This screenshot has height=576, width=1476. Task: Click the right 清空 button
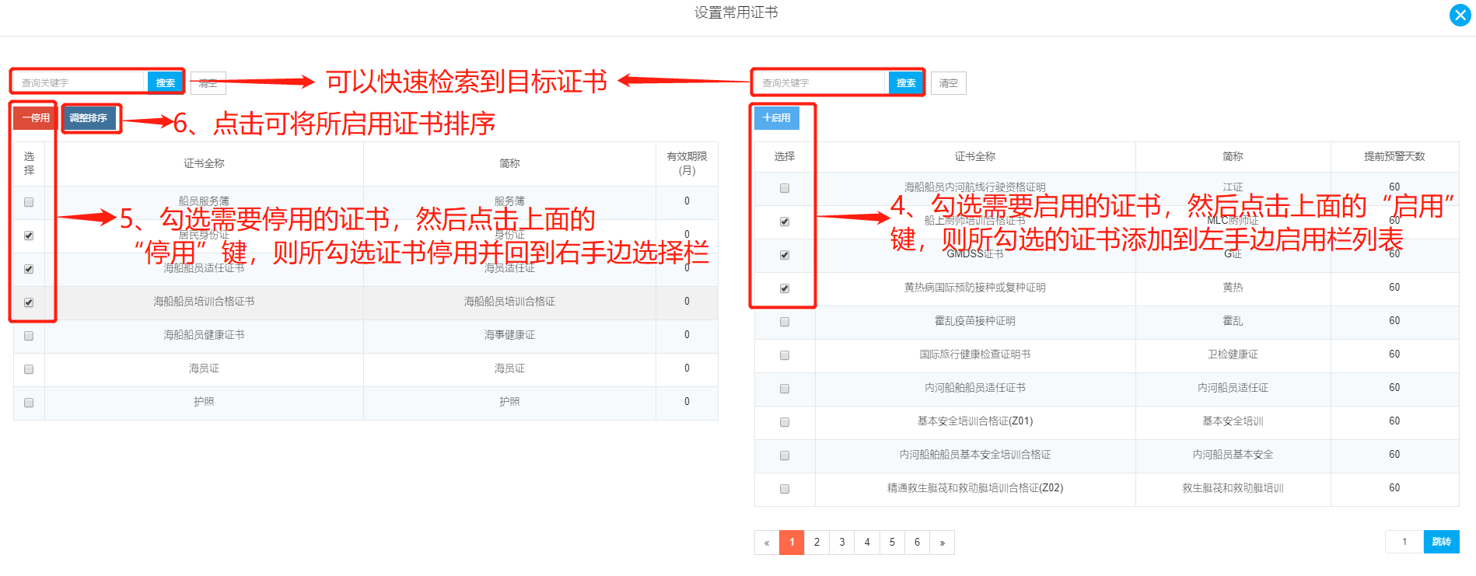[949, 83]
